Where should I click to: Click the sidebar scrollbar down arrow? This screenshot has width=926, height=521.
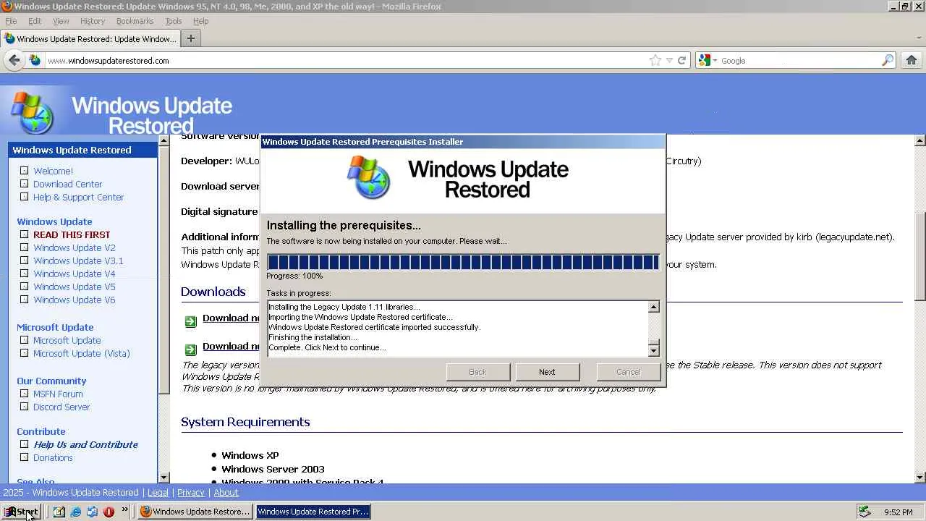pyautogui.click(x=163, y=477)
